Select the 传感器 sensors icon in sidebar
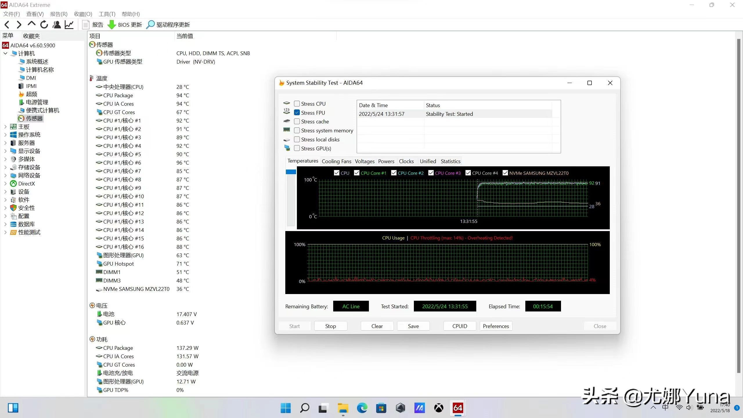743x418 pixels. 21,118
